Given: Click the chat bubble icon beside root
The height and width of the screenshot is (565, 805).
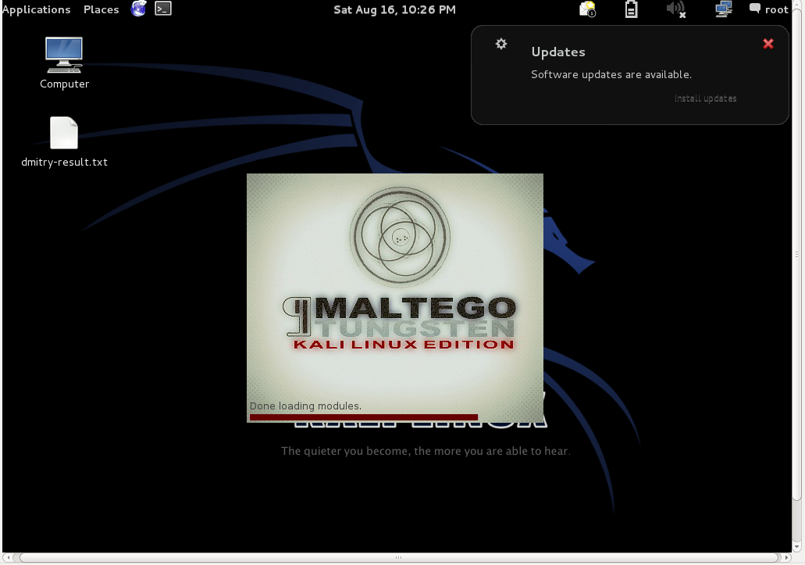Looking at the screenshot, I should [x=755, y=9].
